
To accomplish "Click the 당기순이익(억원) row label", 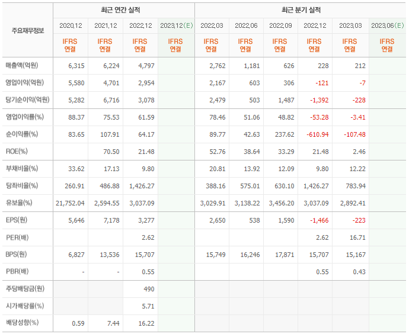I will [x=27, y=99].
